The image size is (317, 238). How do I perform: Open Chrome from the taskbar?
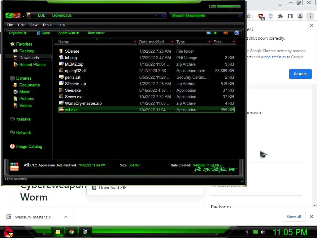[72, 232]
